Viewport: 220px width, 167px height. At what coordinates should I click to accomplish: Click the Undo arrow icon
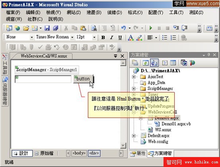(124, 28)
